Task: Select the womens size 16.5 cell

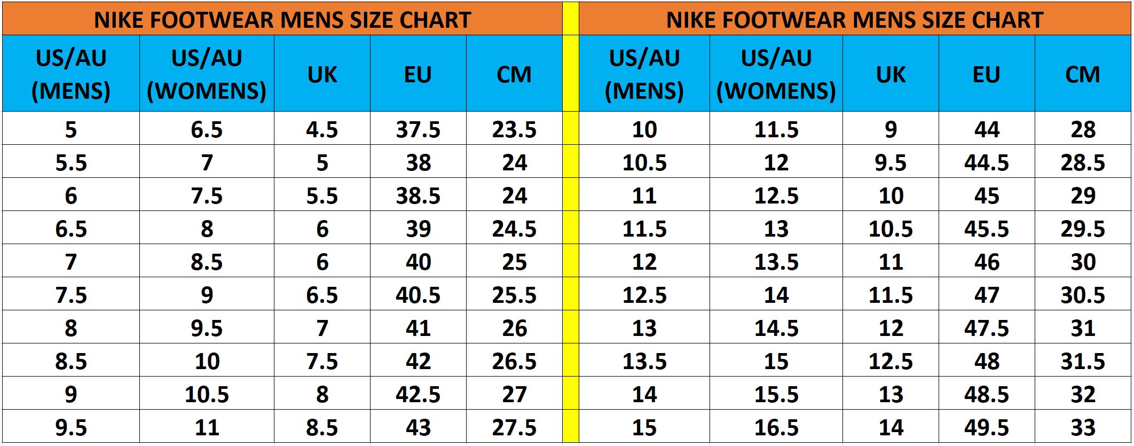Action: click(776, 427)
